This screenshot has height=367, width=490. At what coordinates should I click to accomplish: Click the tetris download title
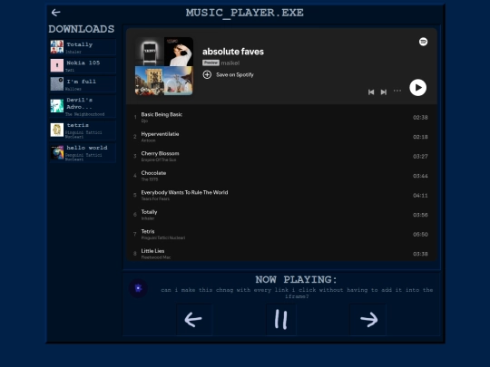pos(77,125)
